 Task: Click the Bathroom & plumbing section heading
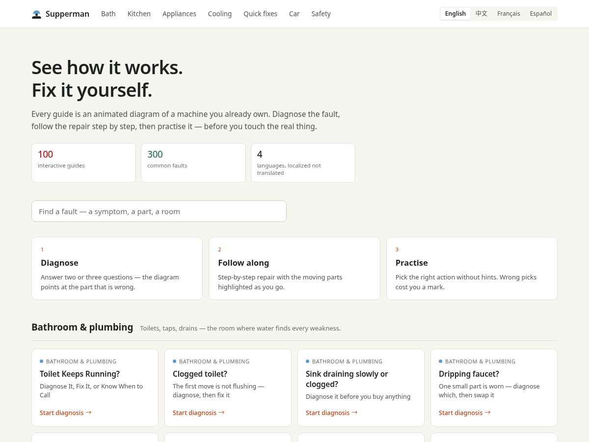pos(82,327)
